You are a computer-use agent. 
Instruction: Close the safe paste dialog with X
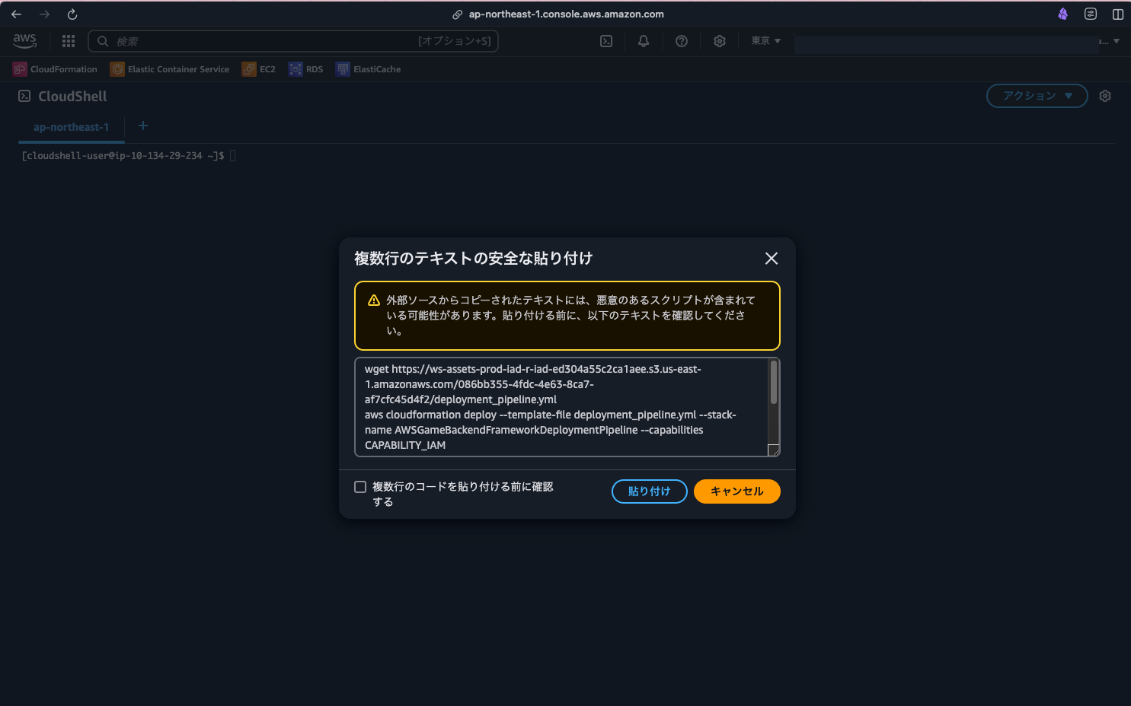771,259
